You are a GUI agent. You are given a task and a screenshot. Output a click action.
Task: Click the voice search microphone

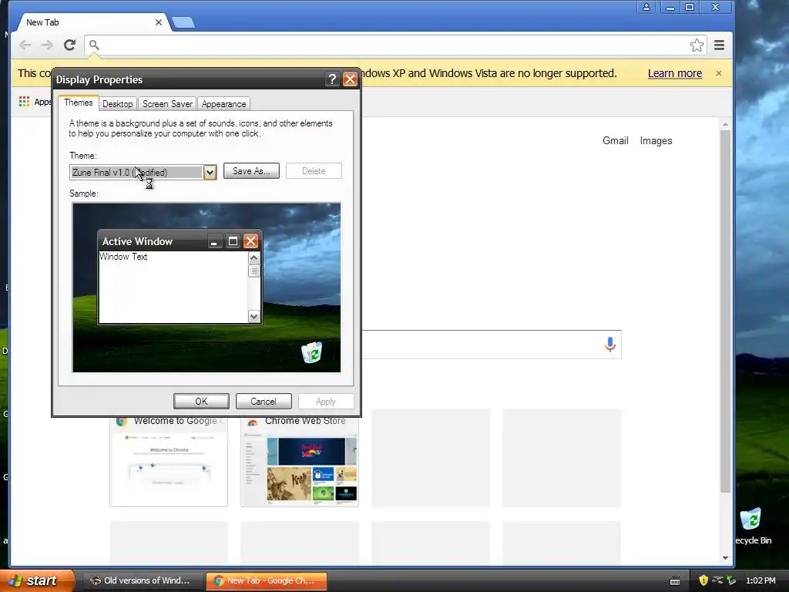point(610,345)
